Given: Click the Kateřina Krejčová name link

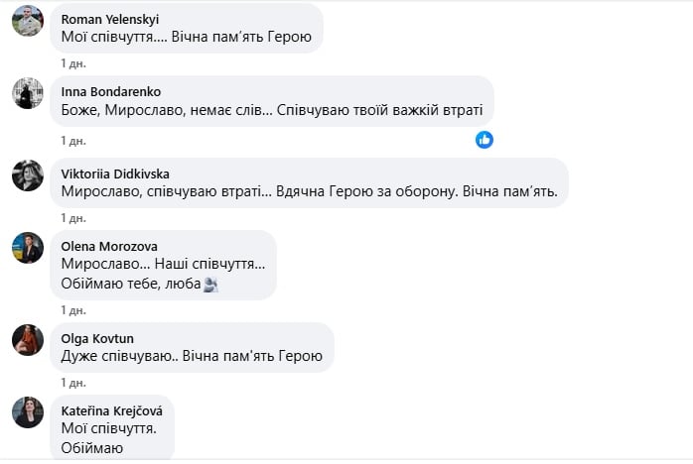Looking at the screenshot, I should click(110, 411).
